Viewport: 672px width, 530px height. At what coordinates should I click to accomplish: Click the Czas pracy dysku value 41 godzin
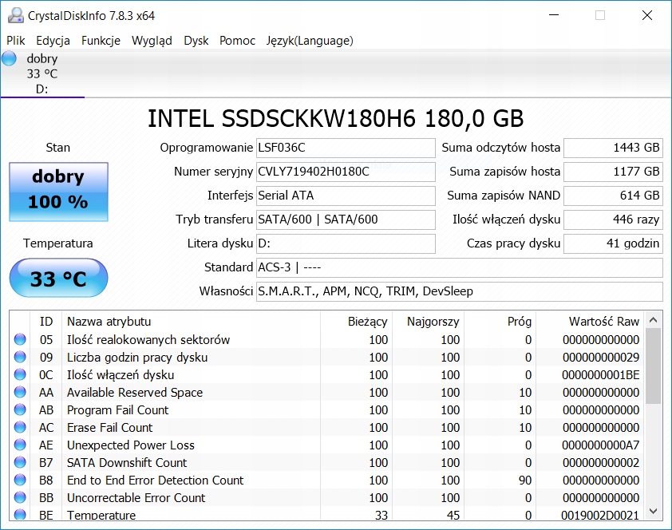coord(613,243)
